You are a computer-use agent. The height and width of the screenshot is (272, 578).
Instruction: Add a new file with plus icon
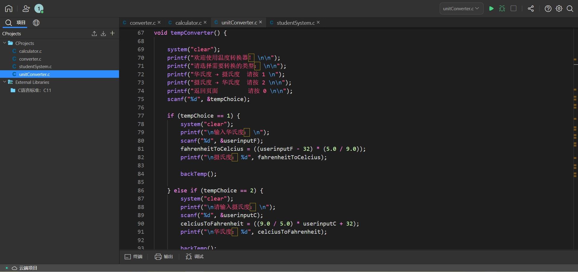[112, 33]
